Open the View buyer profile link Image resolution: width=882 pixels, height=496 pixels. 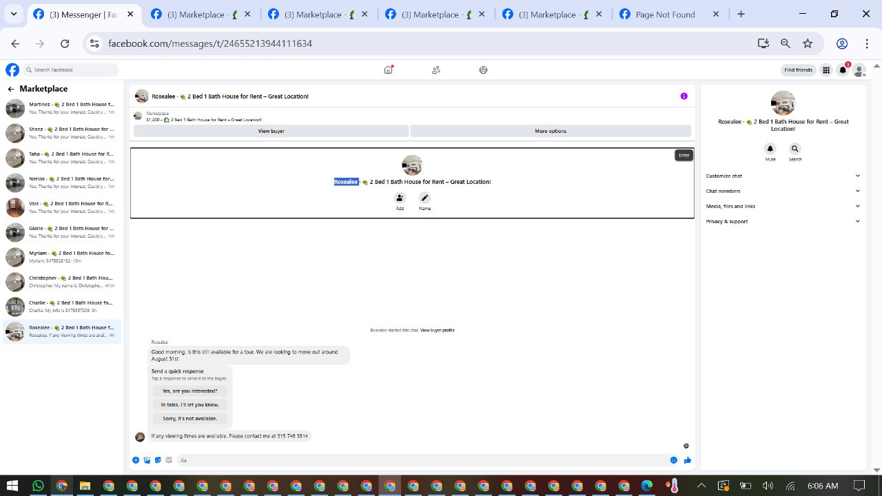tap(438, 331)
